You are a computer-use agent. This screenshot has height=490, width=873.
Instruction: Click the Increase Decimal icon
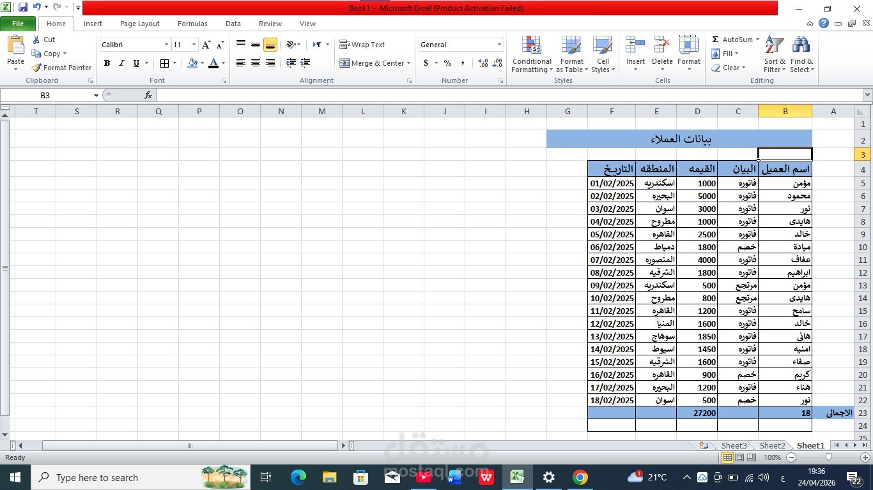(x=483, y=63)
